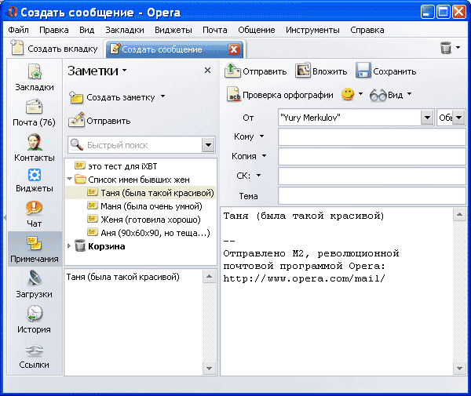Open the Создать заметку dropdown arrow
The width and height of the screenshot is (471, 396).
click(x=162, y=96)
